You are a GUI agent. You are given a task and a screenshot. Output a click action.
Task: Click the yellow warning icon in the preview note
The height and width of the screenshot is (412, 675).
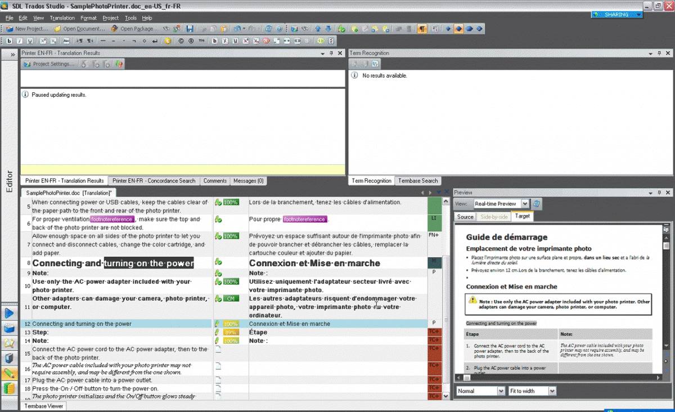(x=472, y=301)
